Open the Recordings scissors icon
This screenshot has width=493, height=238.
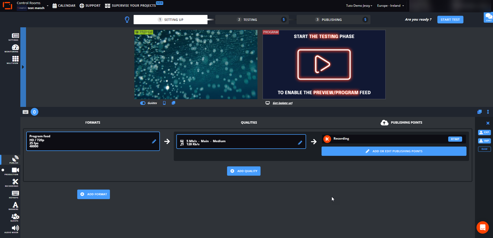pyautogui.click(x=15, y=182)
